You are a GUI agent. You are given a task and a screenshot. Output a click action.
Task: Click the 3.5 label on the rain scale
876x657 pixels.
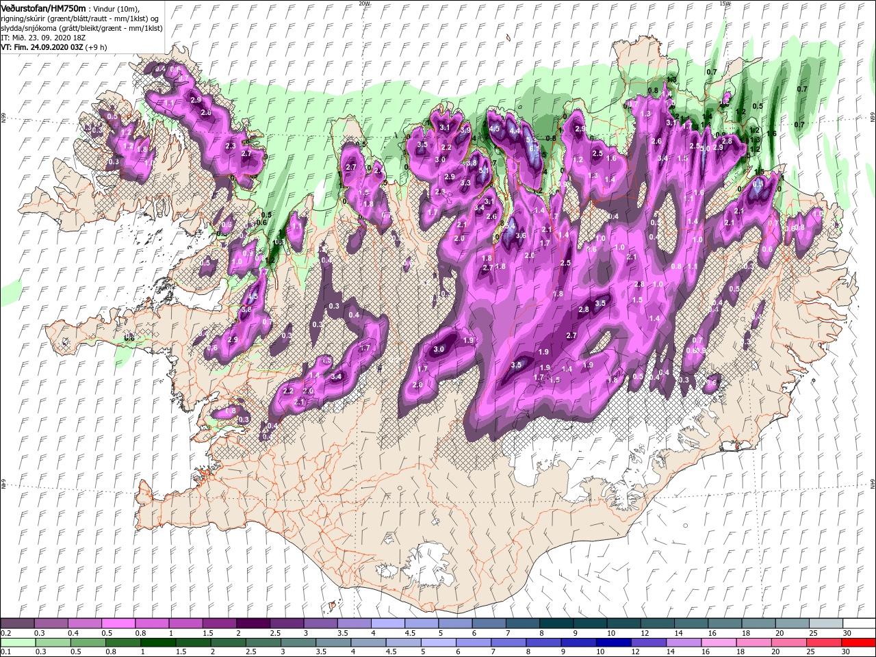click(321, 652)
